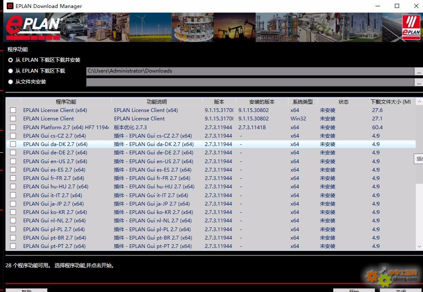423x292 pixels.
Task: Minimize the EPLAN Download Manager window
Action: point(378,6)
